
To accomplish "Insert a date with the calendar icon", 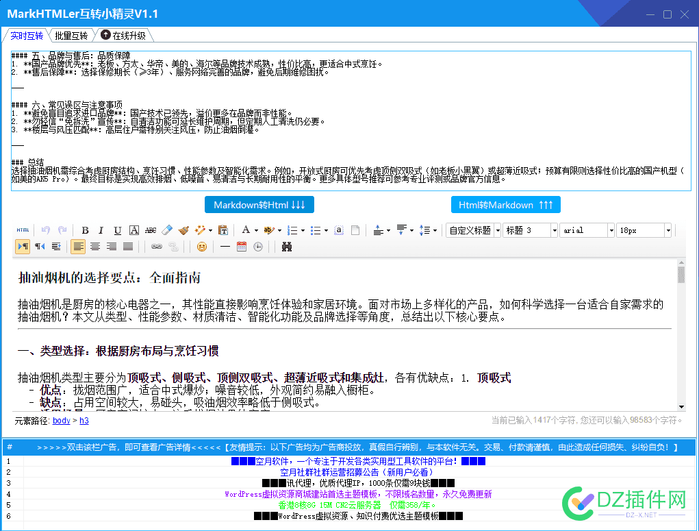I will pos(242,247).
